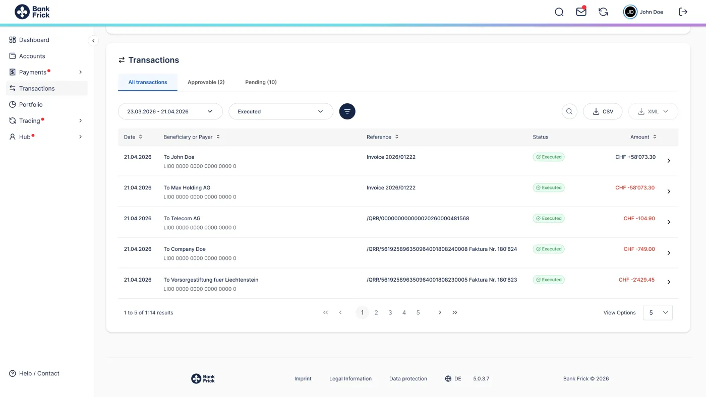This screenshot has width=706, height=397.
Task: Expand the Hub submenu chevron
Action: coord(80,137)
